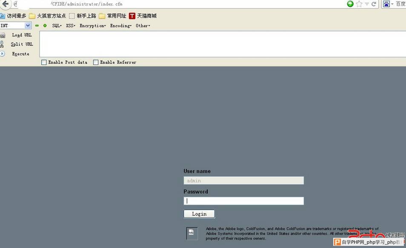Open the Encoding menu
This screenshot has width=406, height=248.
click(121, 26)
